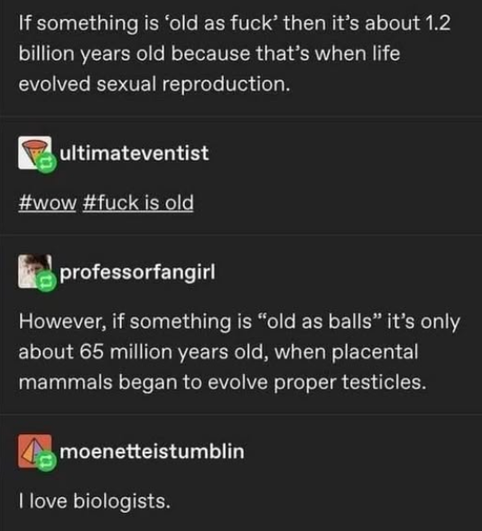This screenshot has height=531, width=482.
Task: Open the #fuck is old tag
Action: (138, 202)
